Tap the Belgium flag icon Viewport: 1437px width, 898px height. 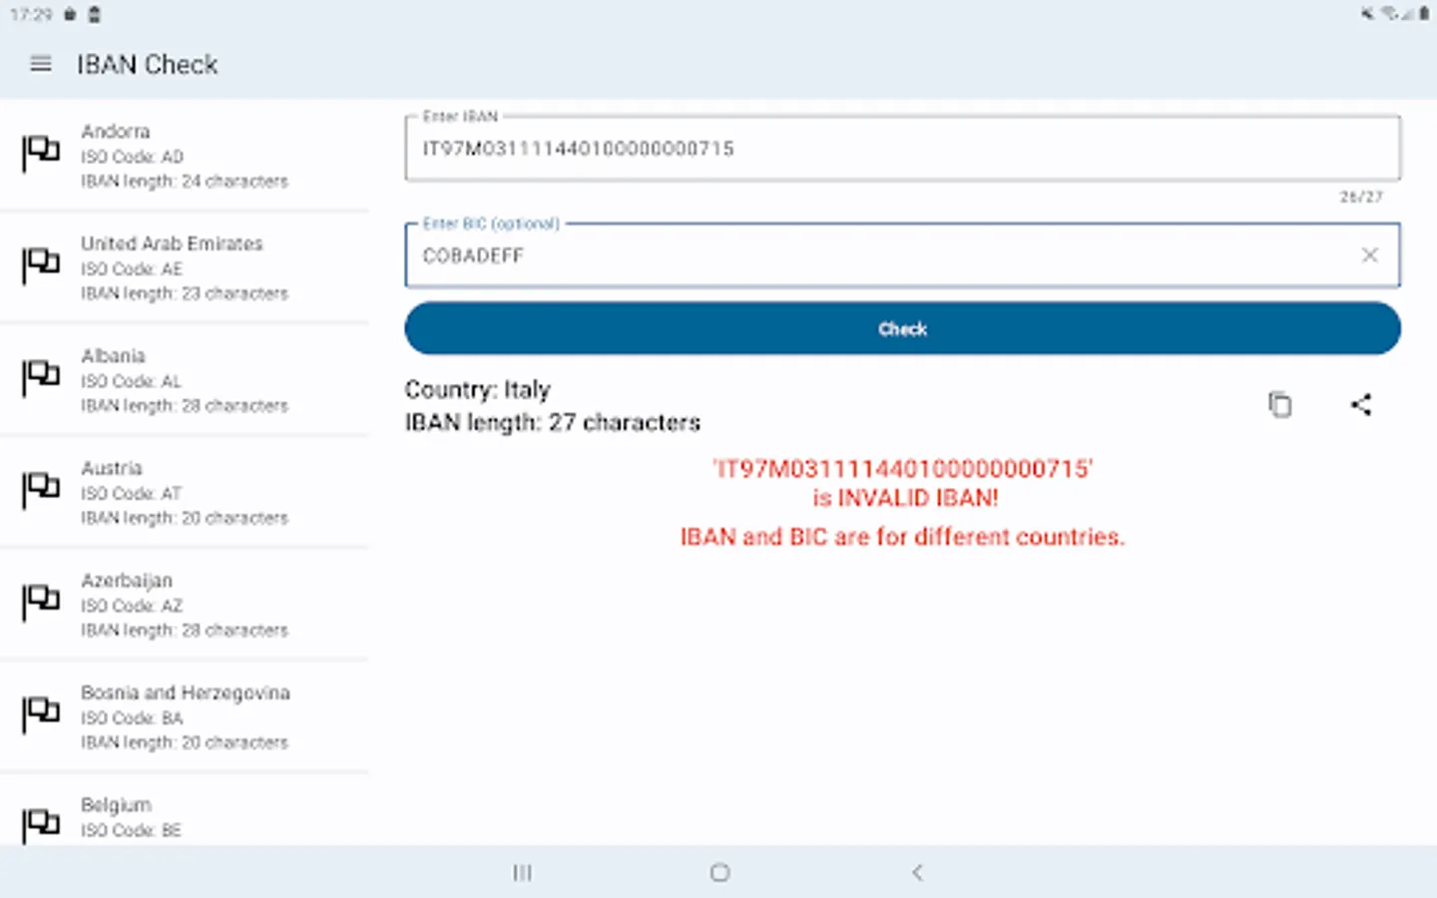tap(41, 826)
